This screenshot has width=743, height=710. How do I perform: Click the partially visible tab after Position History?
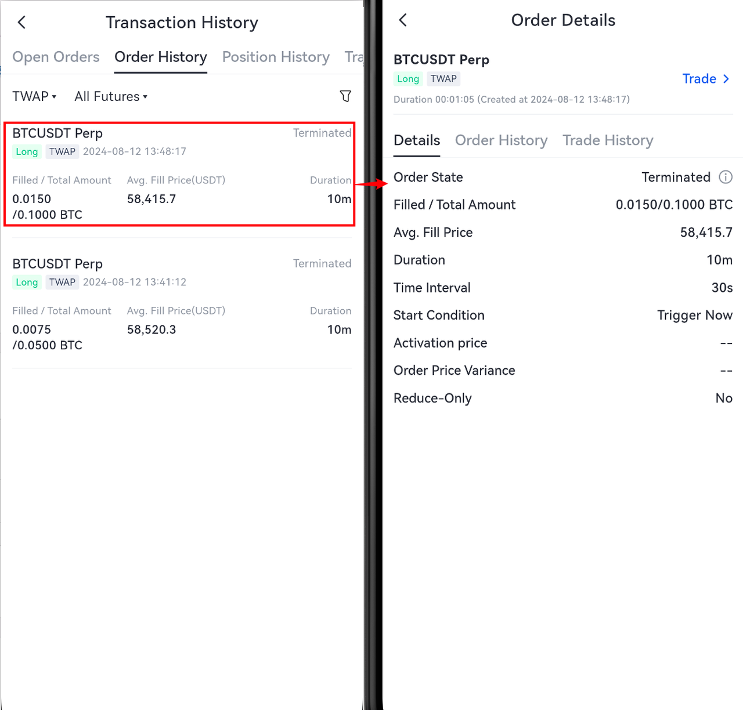pyautogui.click(x=354, y=57)
